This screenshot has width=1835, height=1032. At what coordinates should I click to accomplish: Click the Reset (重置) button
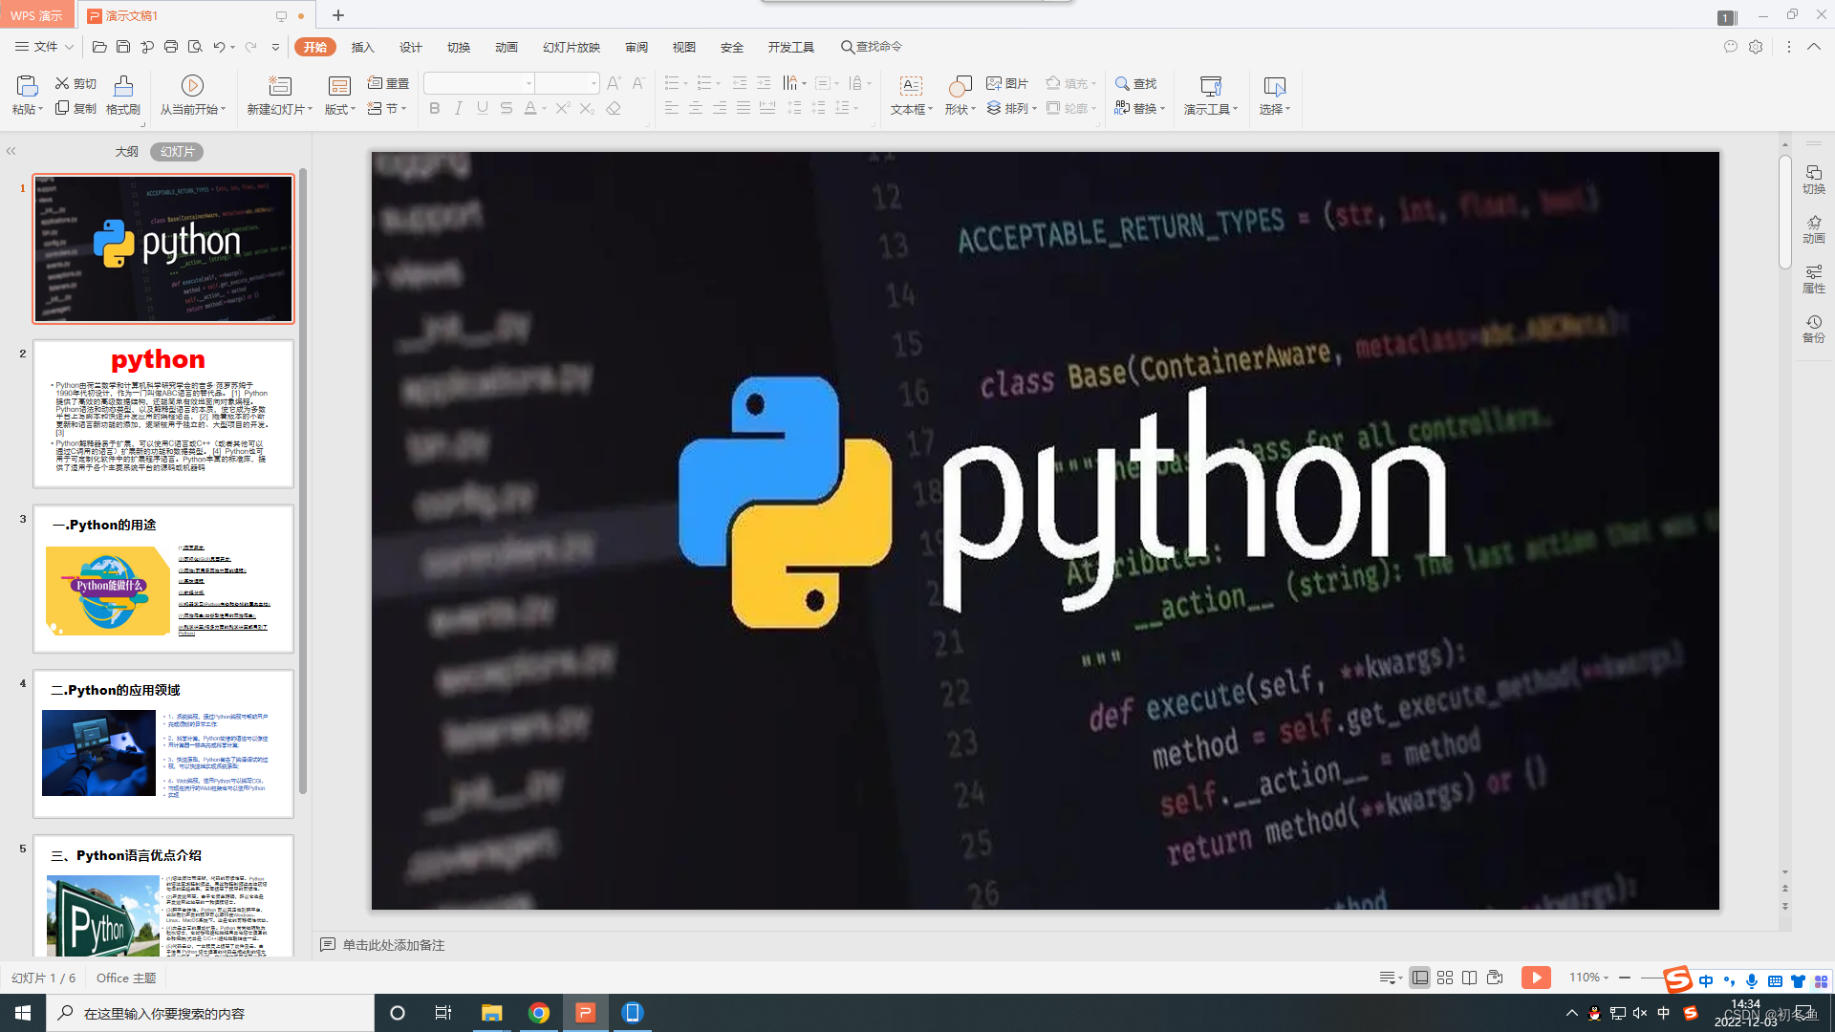coord(388,84)
